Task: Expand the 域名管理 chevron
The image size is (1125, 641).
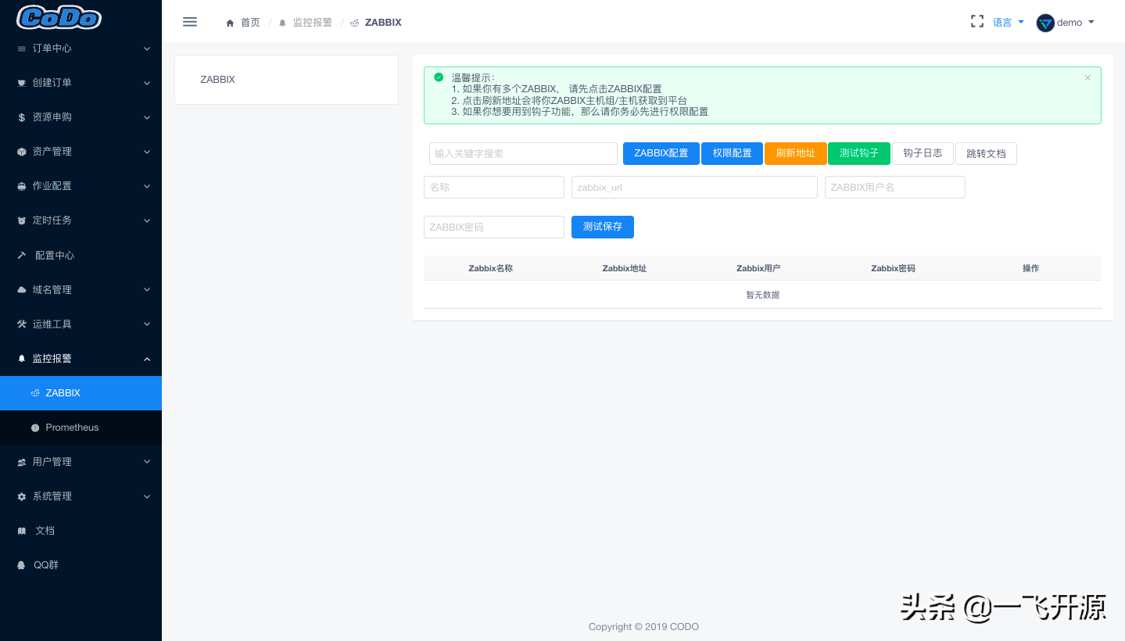Action: (x=147, y=289)
